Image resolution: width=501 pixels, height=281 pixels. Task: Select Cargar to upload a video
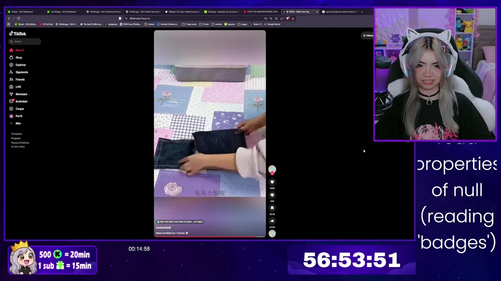(17, 109)
